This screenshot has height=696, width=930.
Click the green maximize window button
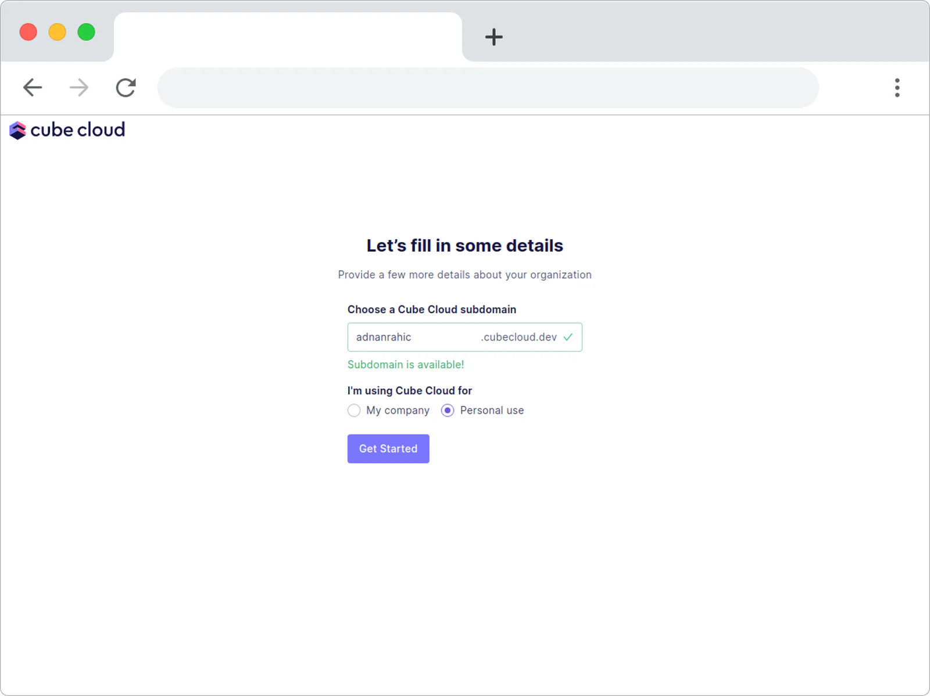coord(87,32)
